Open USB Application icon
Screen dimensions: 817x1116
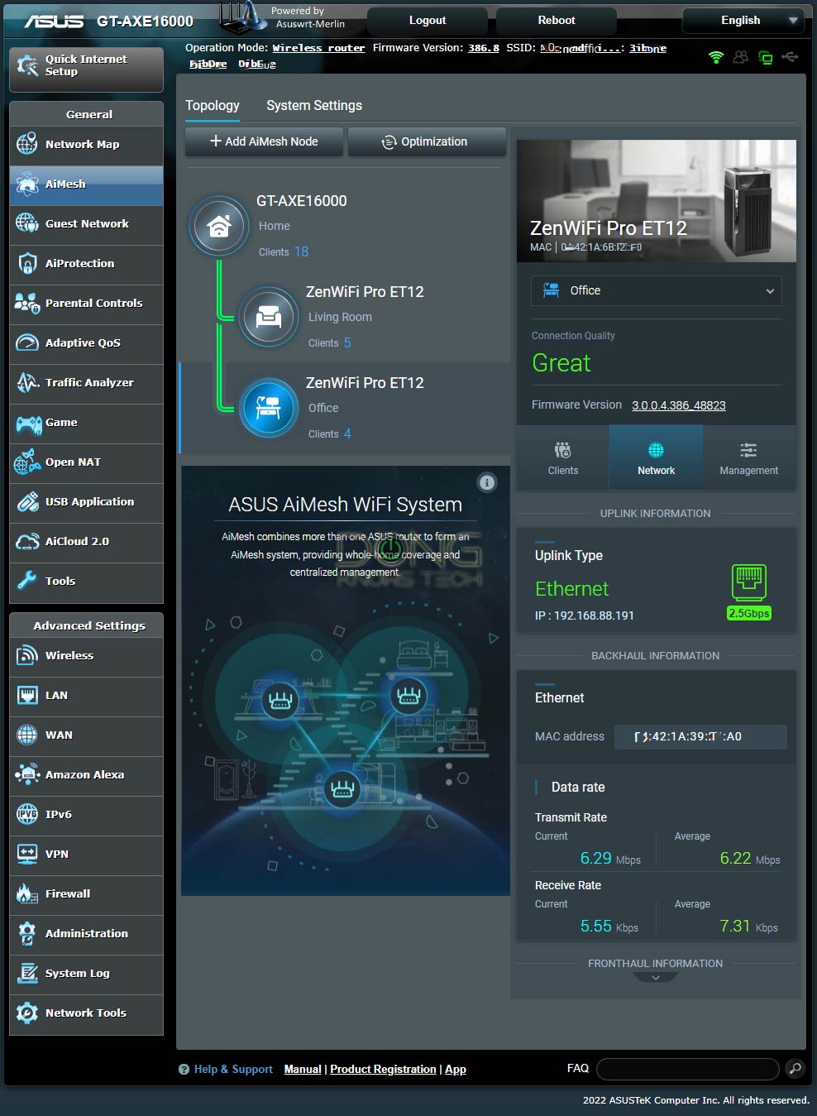point(27,501)
